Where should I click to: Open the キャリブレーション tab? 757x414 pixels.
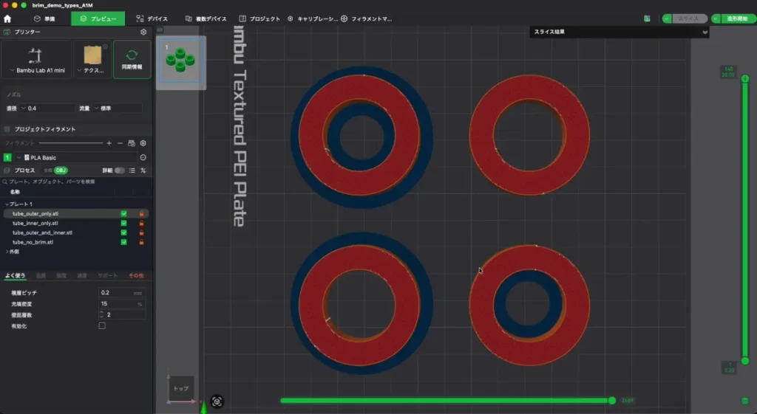[313, 18]
